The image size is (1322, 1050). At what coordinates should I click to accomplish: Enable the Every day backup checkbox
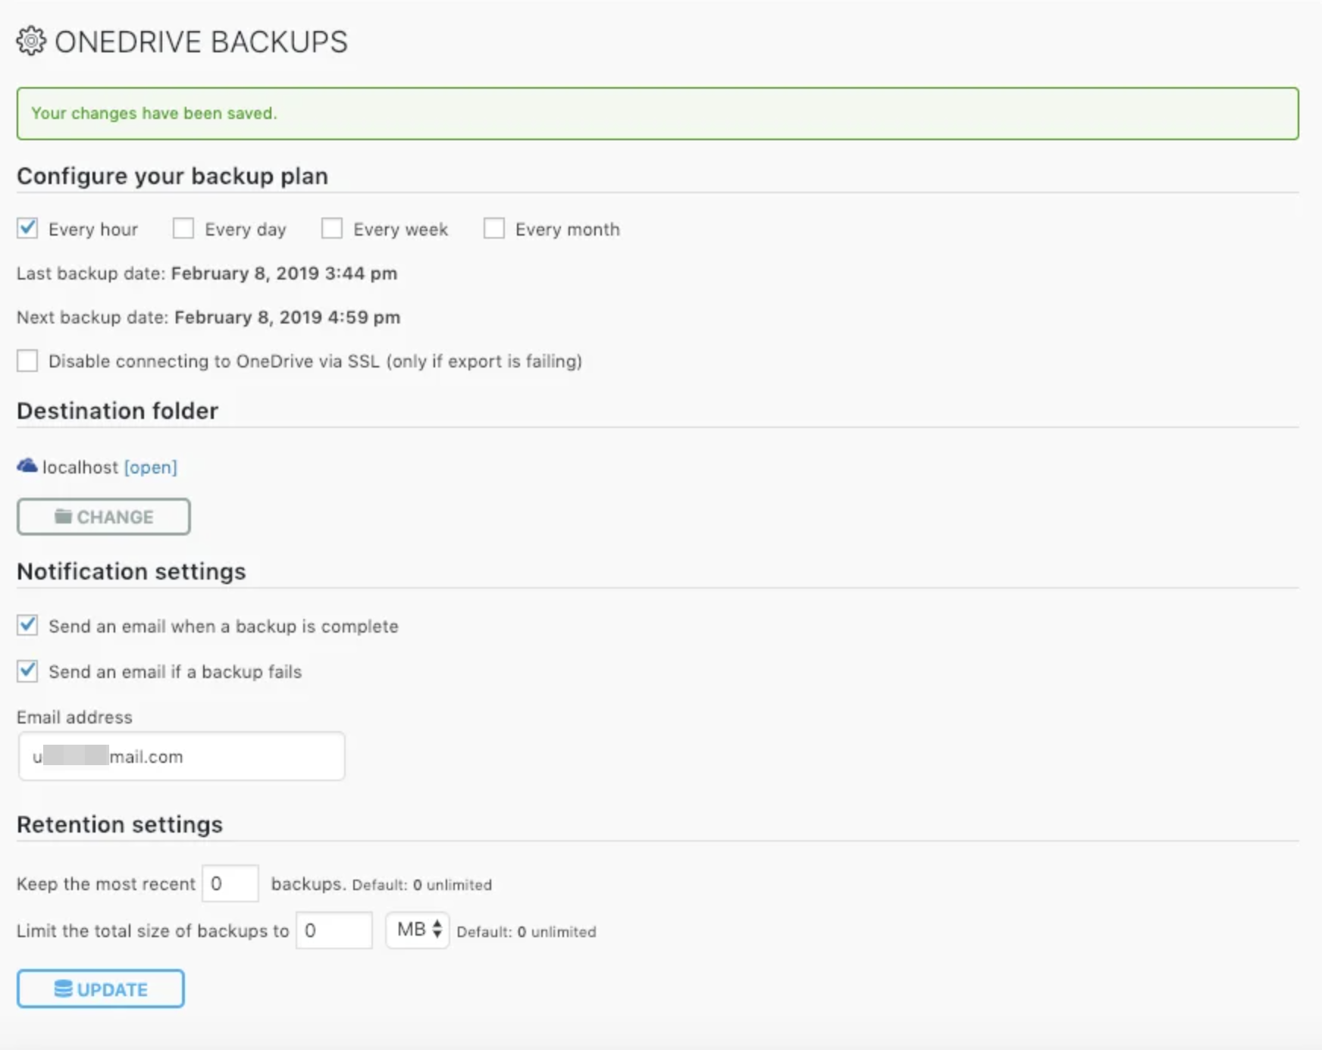click(183, 228)
